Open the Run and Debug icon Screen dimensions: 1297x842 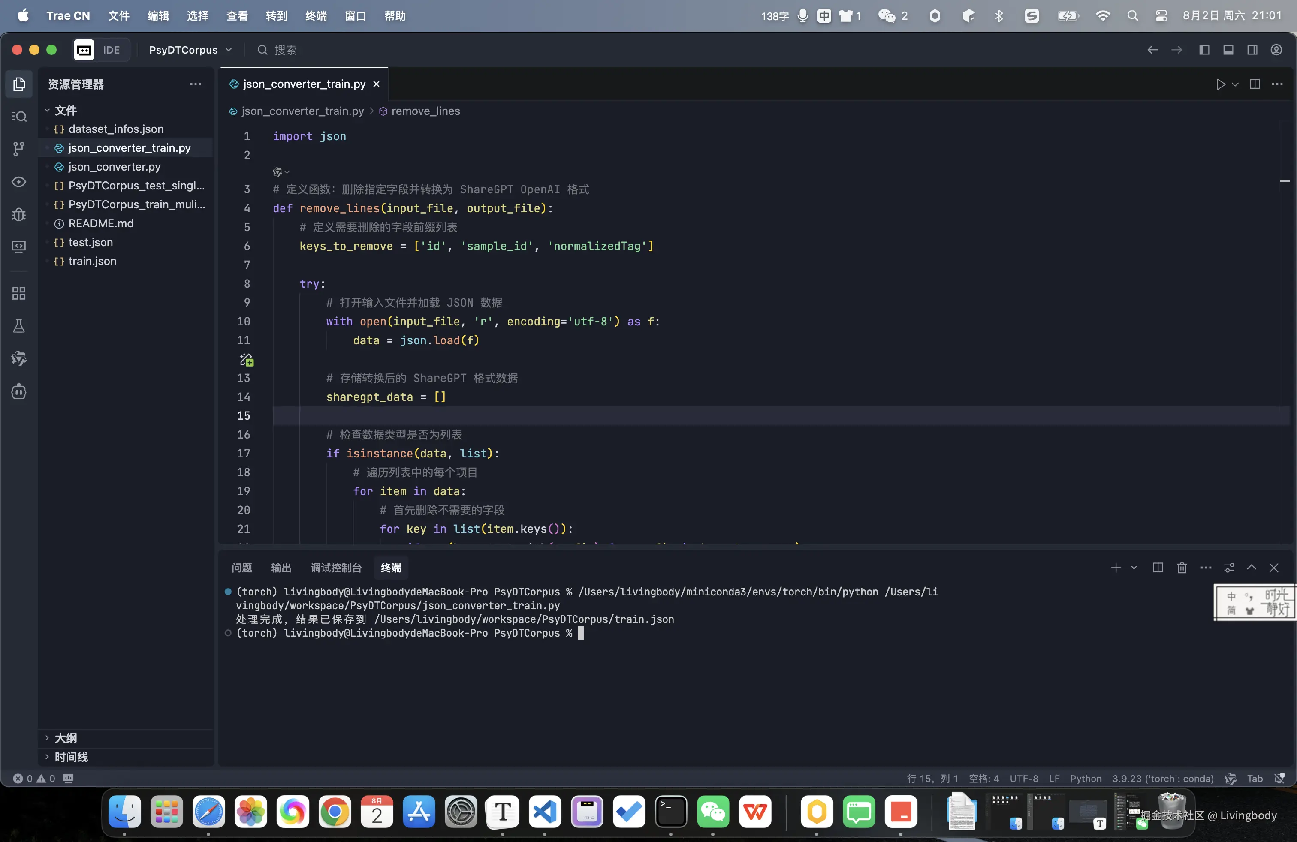click(18, 215)
